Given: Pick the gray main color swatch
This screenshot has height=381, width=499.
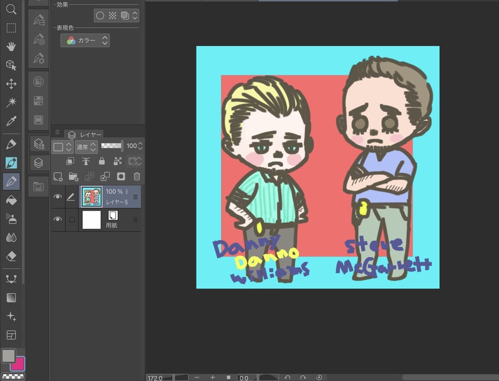Looking at the screenshot, I should coord(9,356).
